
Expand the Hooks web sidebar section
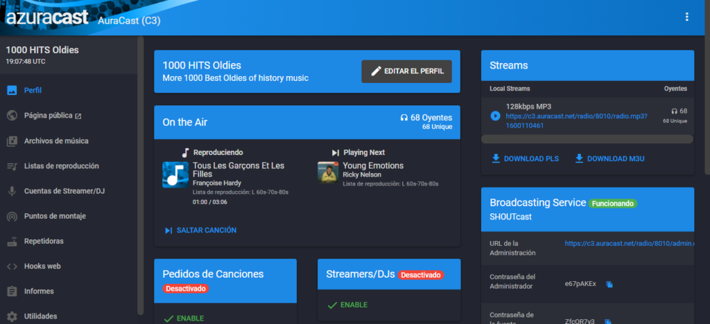tap(42, 267)
